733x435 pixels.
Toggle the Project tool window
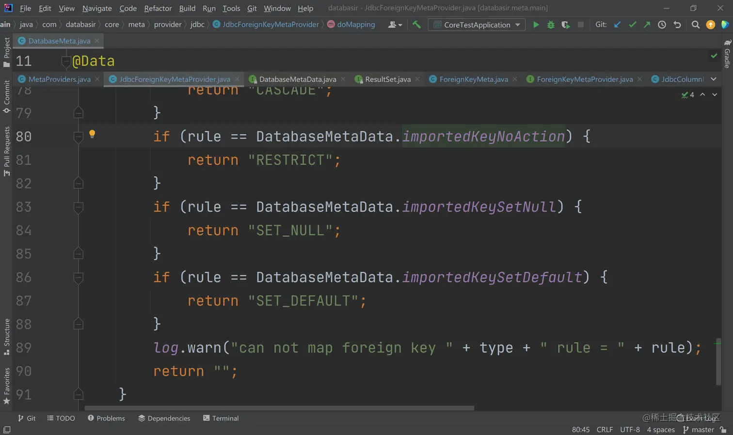(x=6, y=52)
